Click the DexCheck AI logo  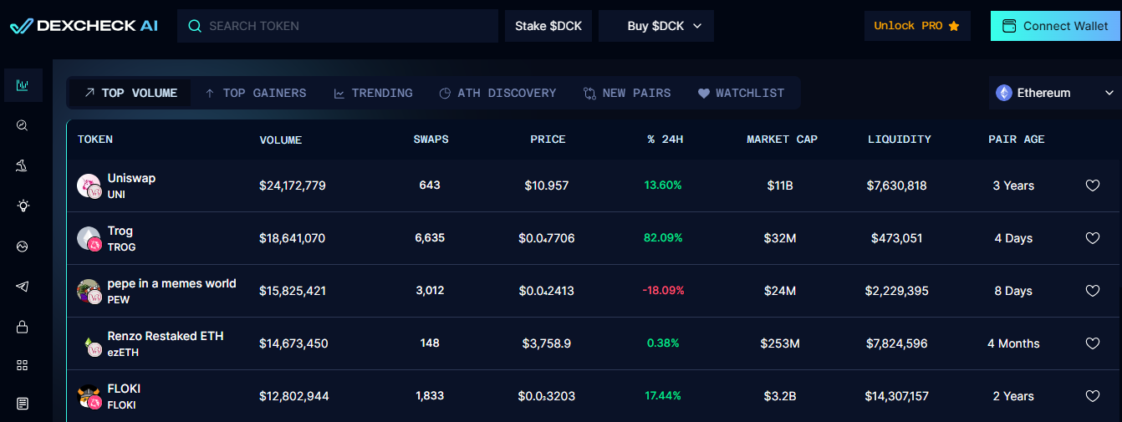coord(84,26)
